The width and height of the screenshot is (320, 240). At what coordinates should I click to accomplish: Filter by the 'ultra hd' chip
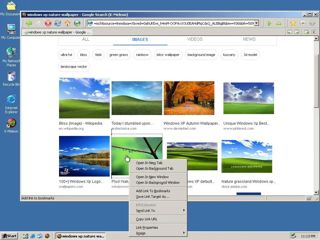tap(66, 55)
